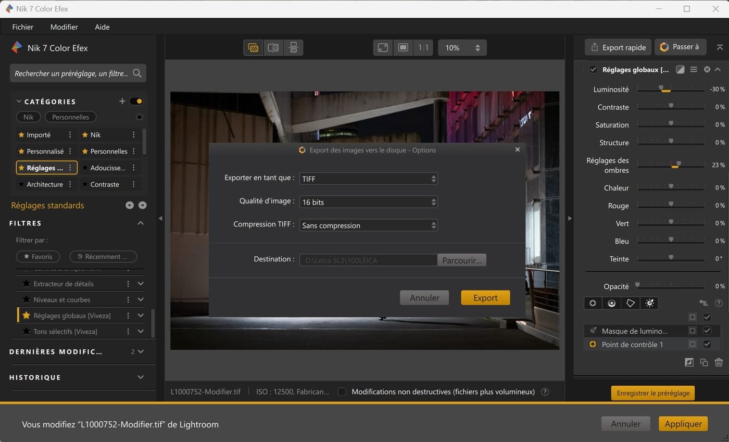Delete selected control point with trash icon
The height and width of the screenshot is (442, 729).
(719, 362)
